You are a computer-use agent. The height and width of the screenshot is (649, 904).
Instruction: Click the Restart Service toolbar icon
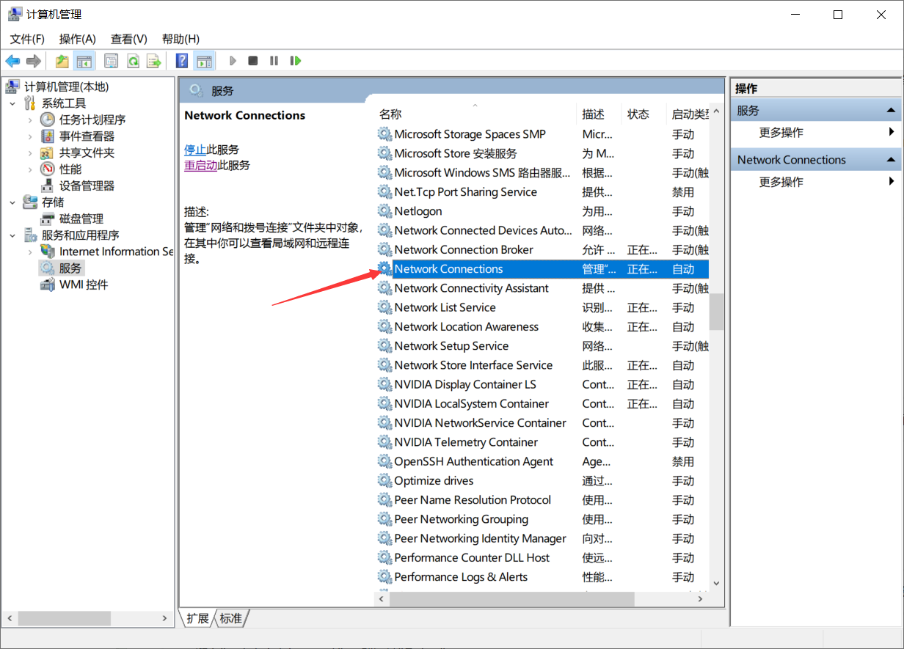tap(296, 61)
